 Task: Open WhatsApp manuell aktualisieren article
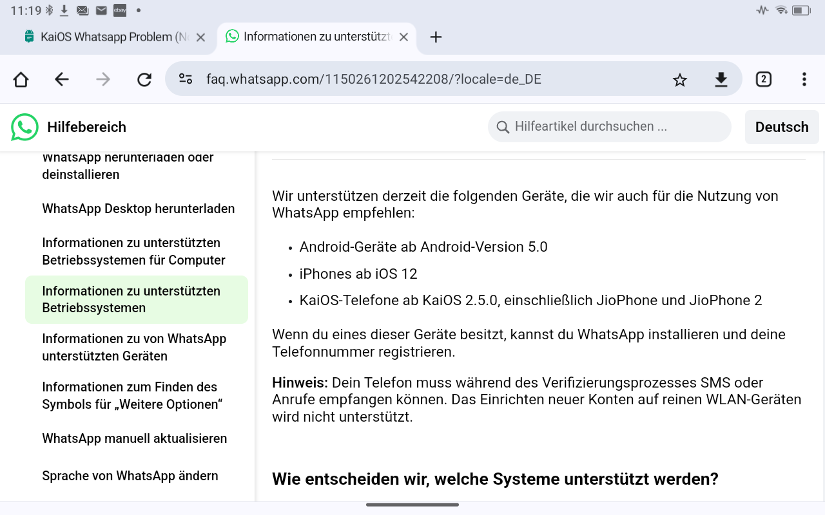coord(135,438)
